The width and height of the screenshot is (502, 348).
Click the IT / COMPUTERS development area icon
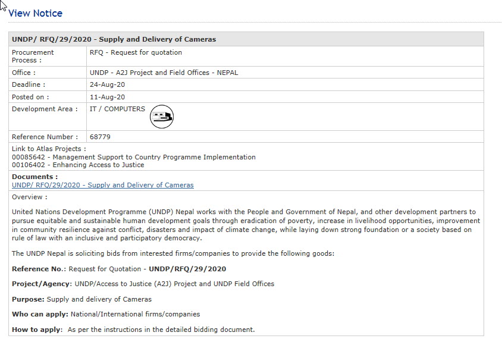162,117
